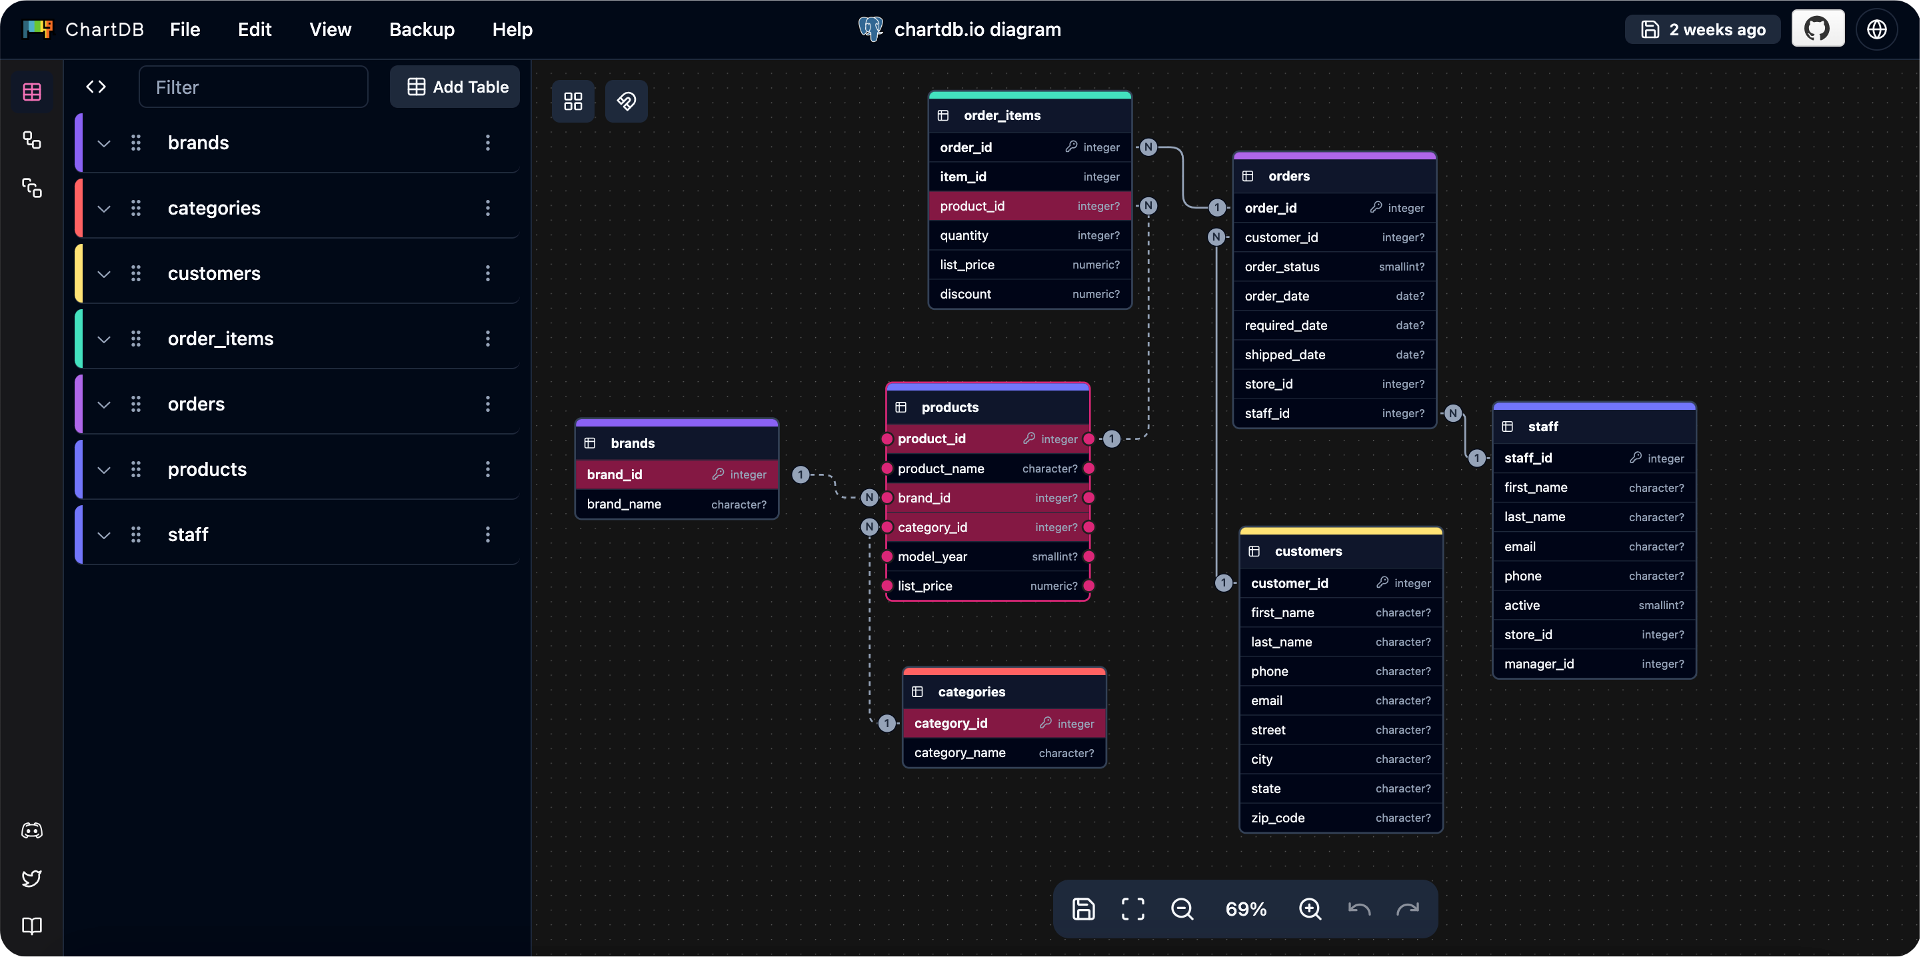
Task: Click undo in the bottom toolbar
Action: (x=1358, y=908)
